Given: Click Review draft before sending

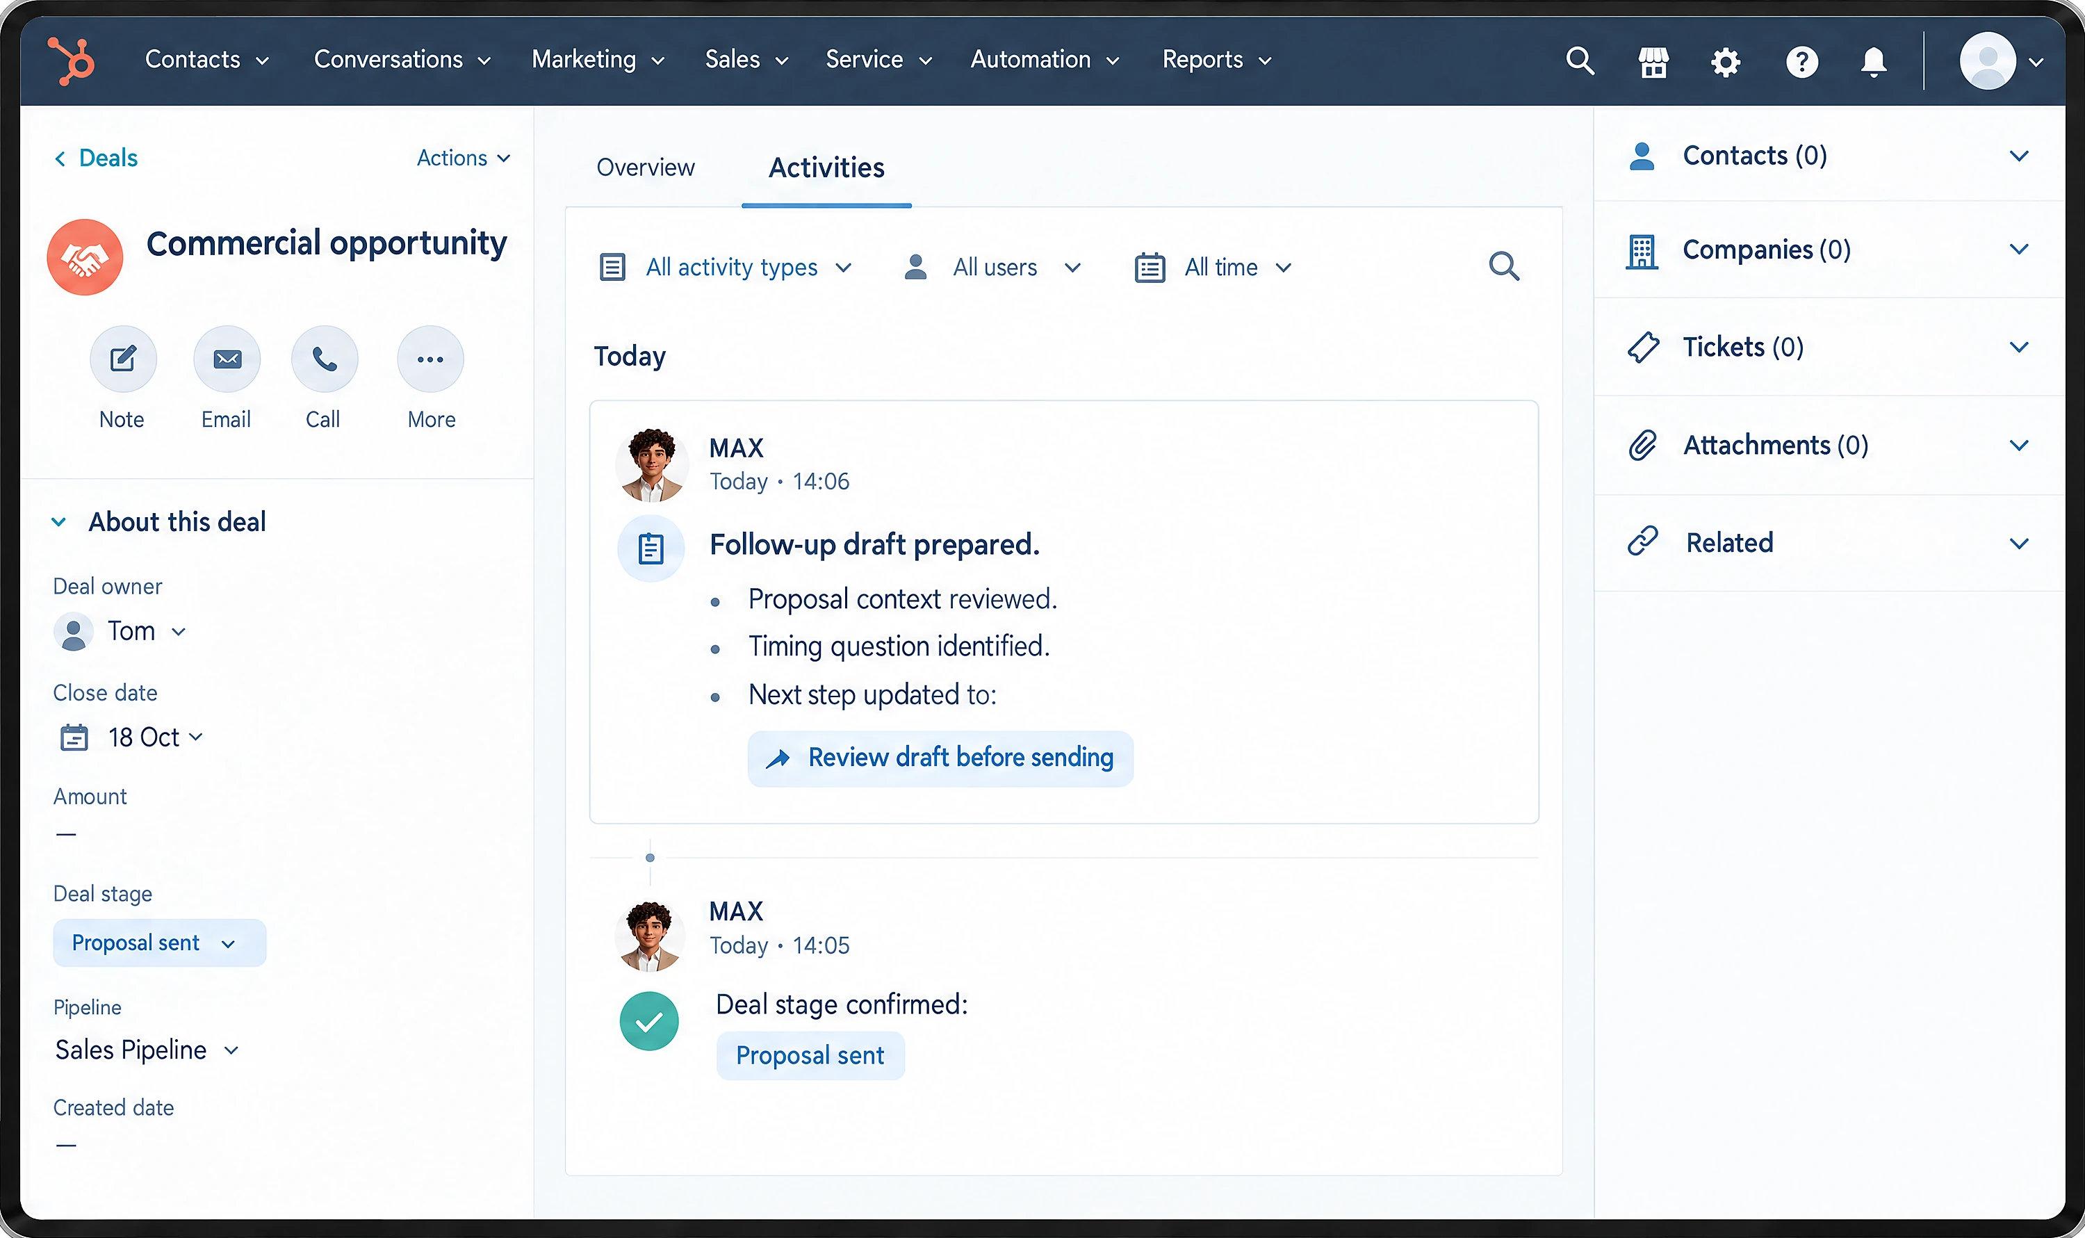Looking at the screenshot, I should pyautogui.click(x=940, y=758).
